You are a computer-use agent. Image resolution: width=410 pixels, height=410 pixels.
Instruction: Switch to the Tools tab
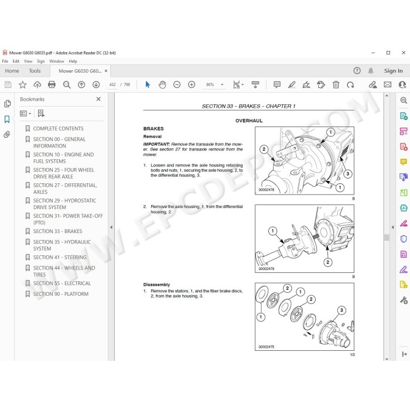click(x=35, y=71)
